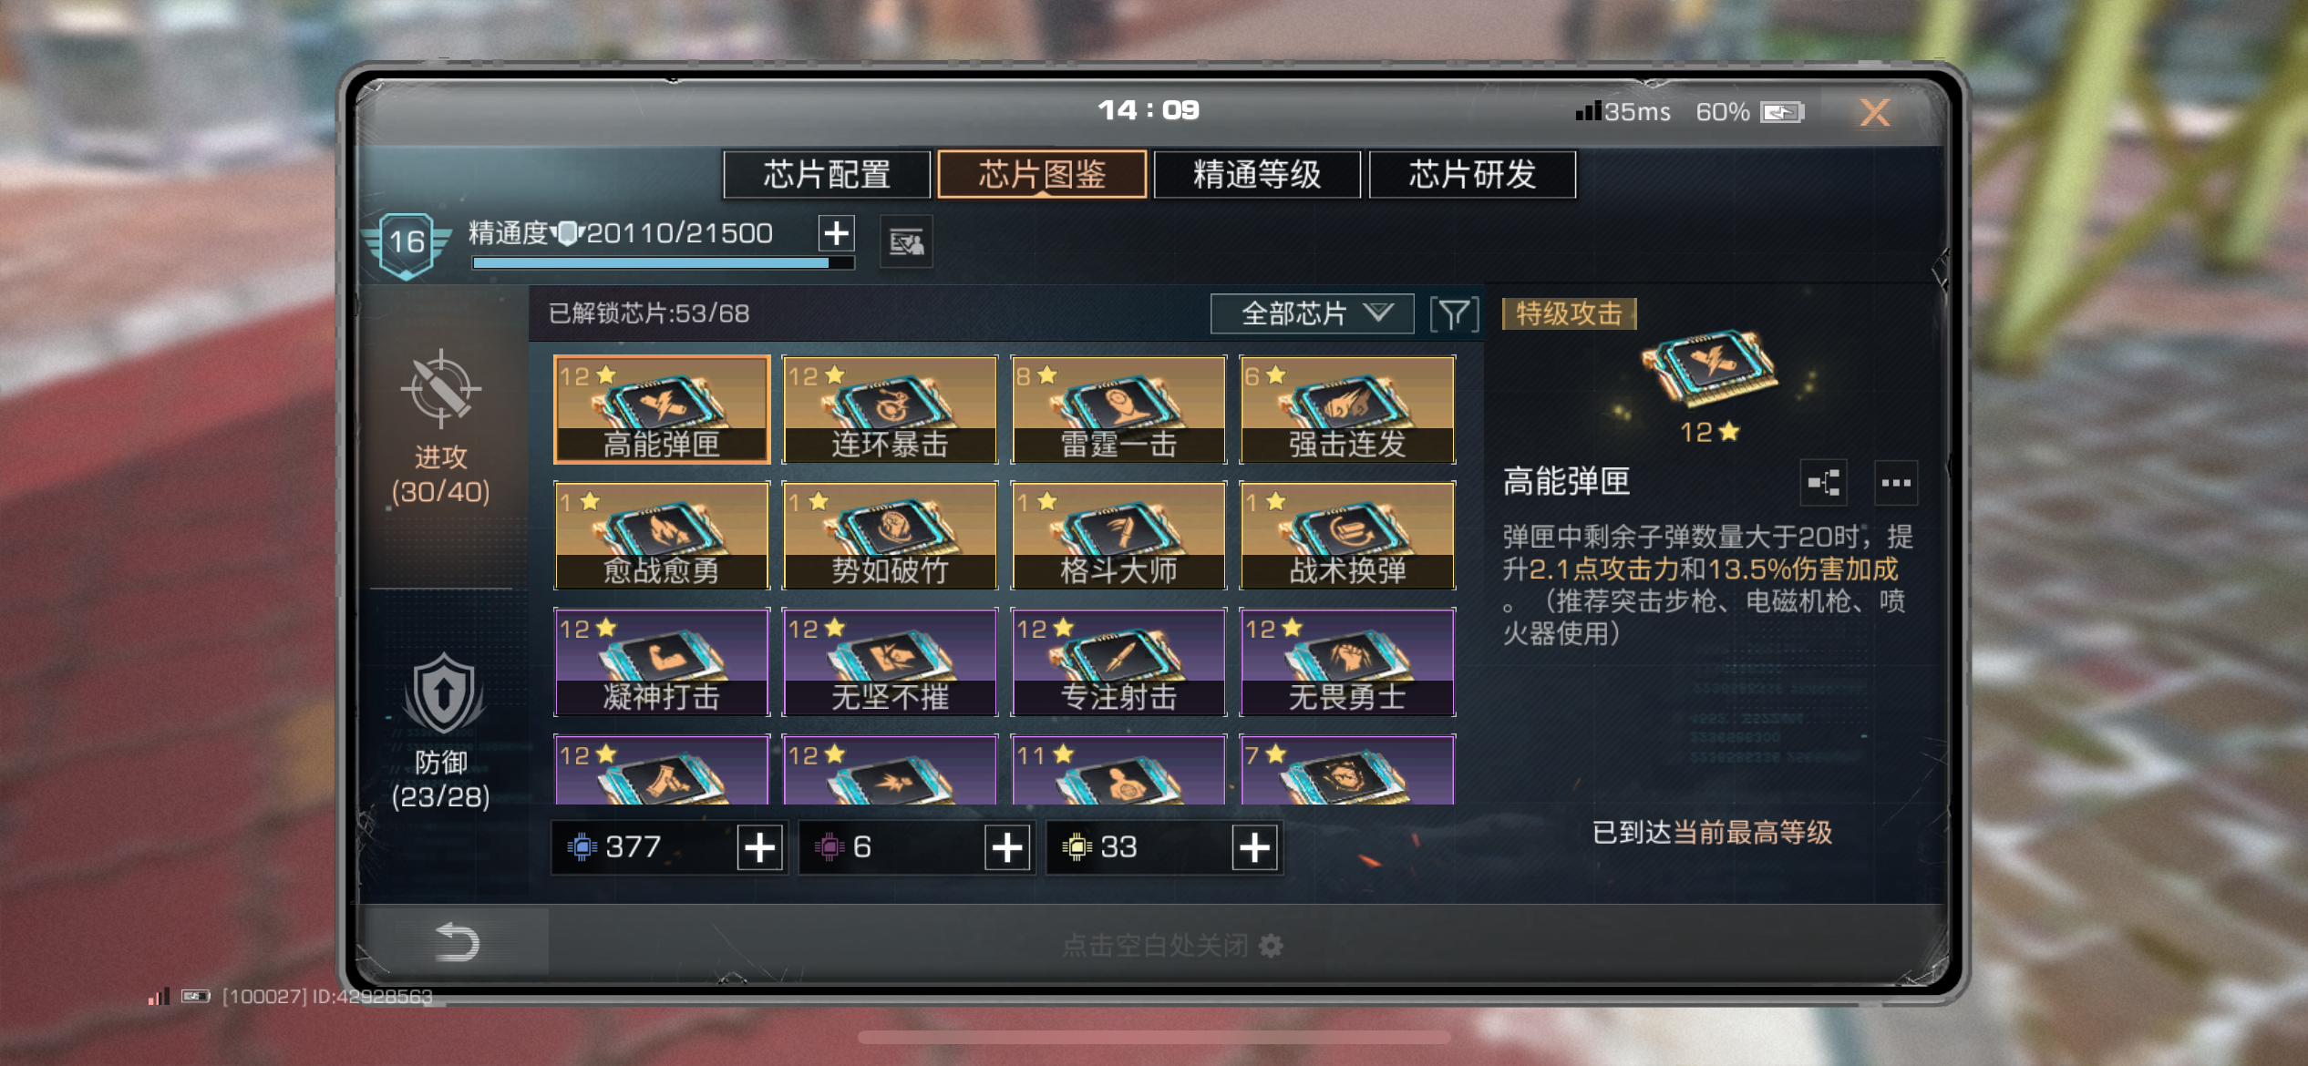Open the chip upgrade tree icon

pyautogui.click(x=1824, y=482)
